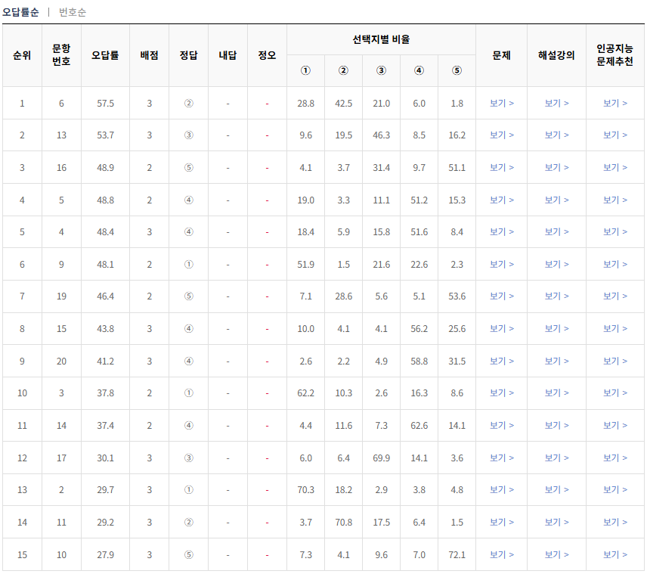Open 해설강의 for question 17
The image size is (647, 574).
pyautogui.click(x=557, y=457)
